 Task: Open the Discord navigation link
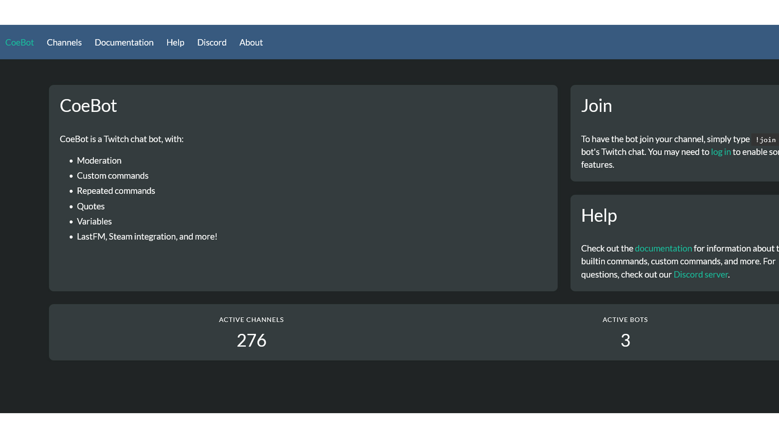(212, 42)
